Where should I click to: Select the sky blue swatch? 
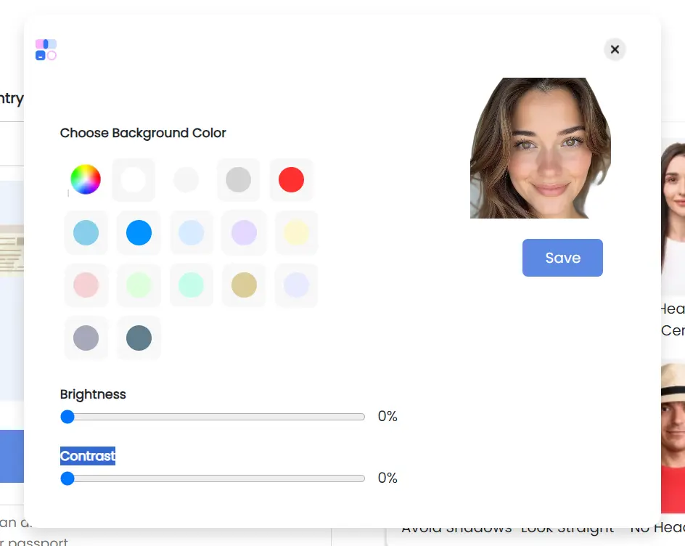coord(86,232)
